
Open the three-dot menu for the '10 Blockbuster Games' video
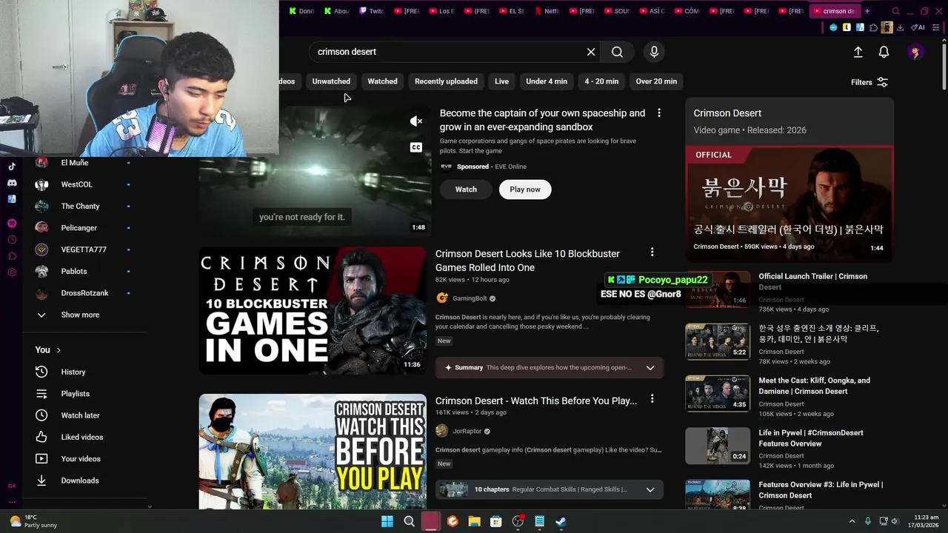tap(652, 252)
